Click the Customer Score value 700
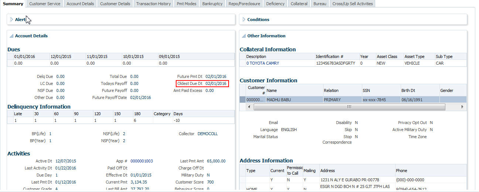Viewport: 479px width, 192px height. 210,182
